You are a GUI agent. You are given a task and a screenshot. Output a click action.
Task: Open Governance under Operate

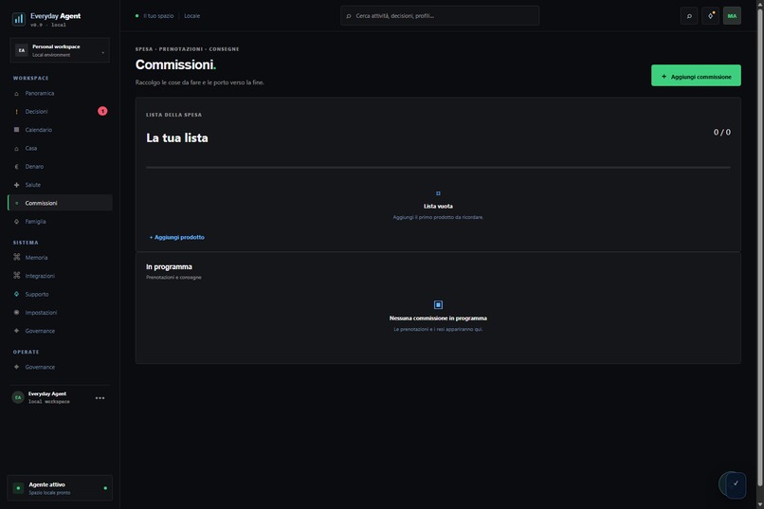tap(60, 367)
